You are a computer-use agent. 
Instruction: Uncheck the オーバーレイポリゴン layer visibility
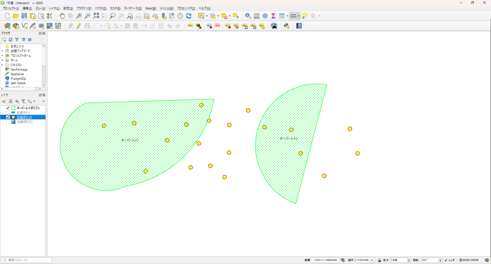8,108
